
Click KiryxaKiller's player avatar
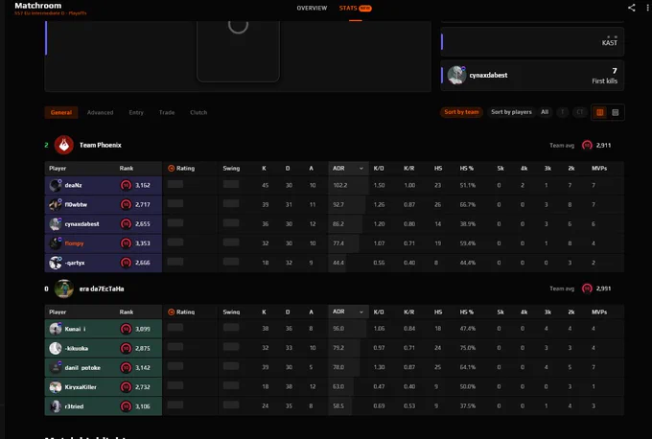tap(56, 386)
